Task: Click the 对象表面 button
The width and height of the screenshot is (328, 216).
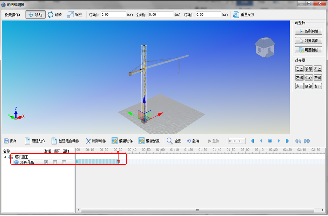Action: click(x=308, y=41)
